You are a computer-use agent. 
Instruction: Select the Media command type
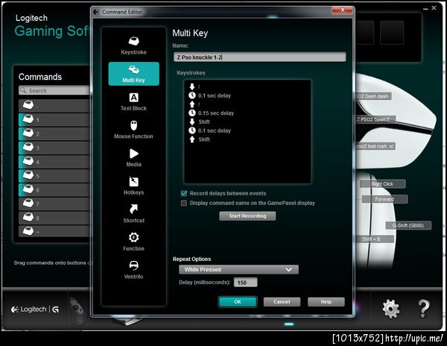(133, 158)
